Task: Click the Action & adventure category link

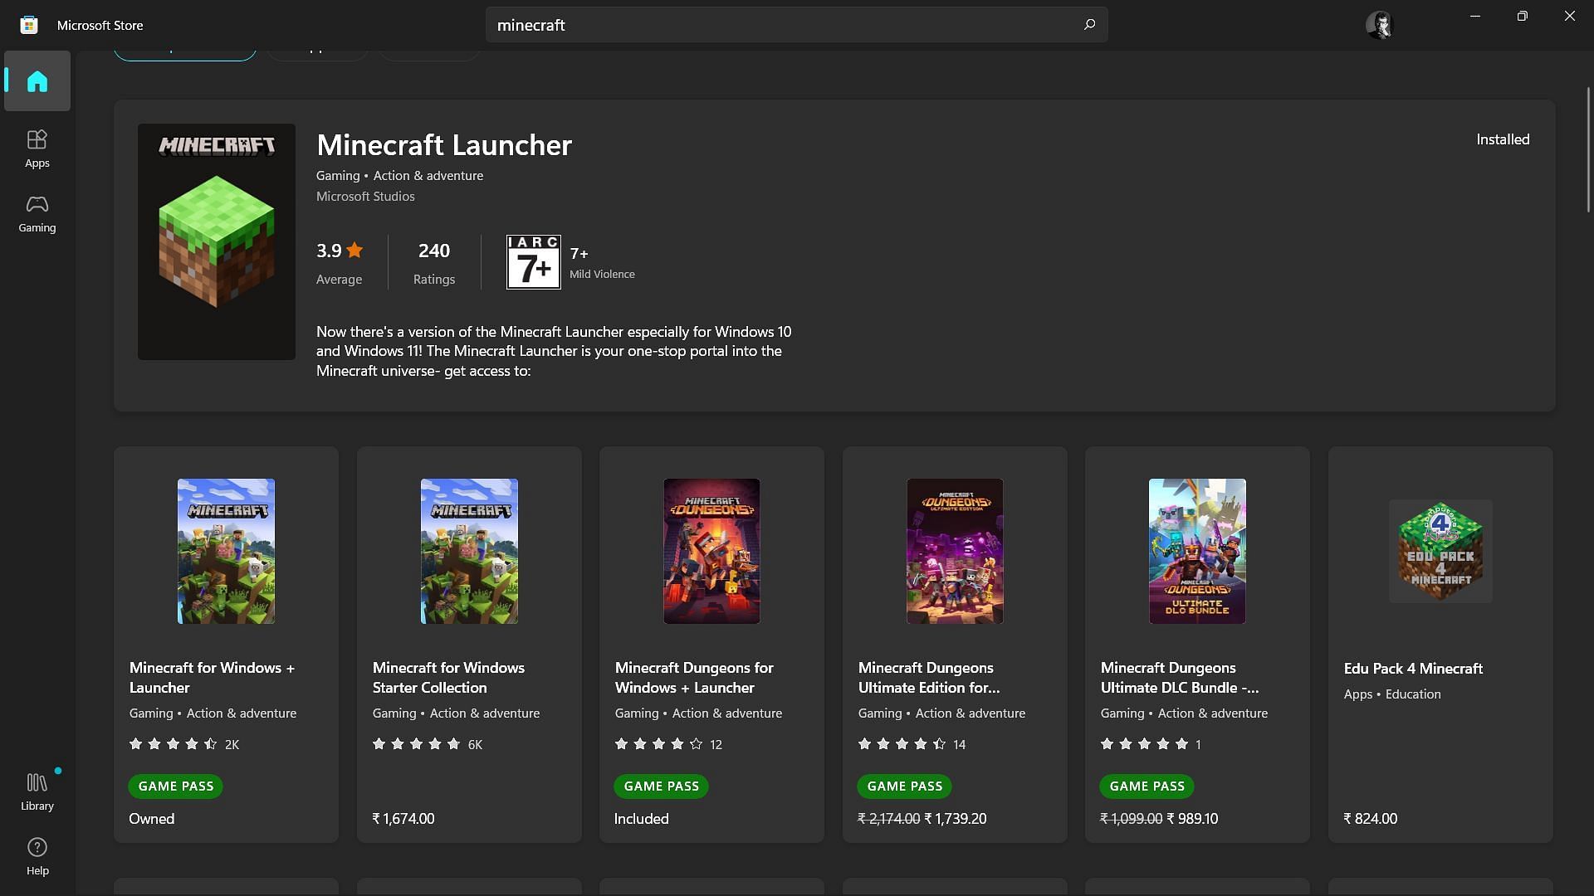Action: 427,176
